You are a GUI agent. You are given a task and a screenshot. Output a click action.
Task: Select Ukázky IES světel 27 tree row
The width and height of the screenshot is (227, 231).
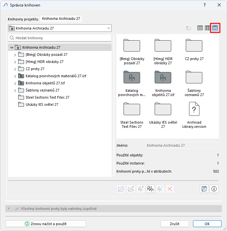click(60, 104)
